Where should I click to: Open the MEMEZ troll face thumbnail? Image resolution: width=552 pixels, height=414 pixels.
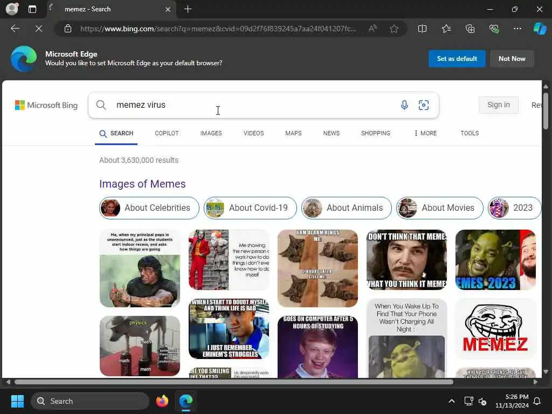click(495, 329)
